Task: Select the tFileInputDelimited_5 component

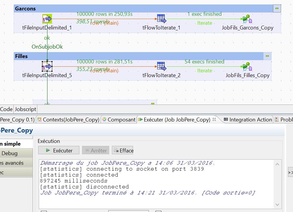Action: coord(47,66)
